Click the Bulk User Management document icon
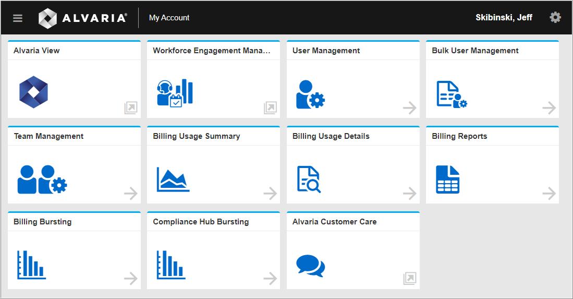The image size is (573, 299). 452,94
